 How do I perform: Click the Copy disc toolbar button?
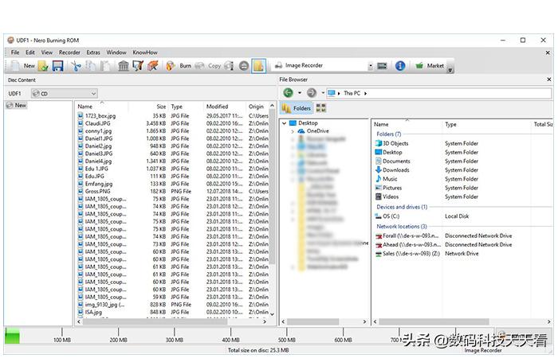click(x=209, y=66)
